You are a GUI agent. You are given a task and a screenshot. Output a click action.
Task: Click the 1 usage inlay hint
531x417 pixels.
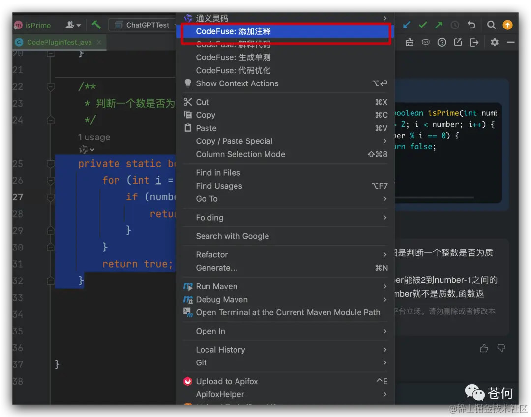coord(94,137)
